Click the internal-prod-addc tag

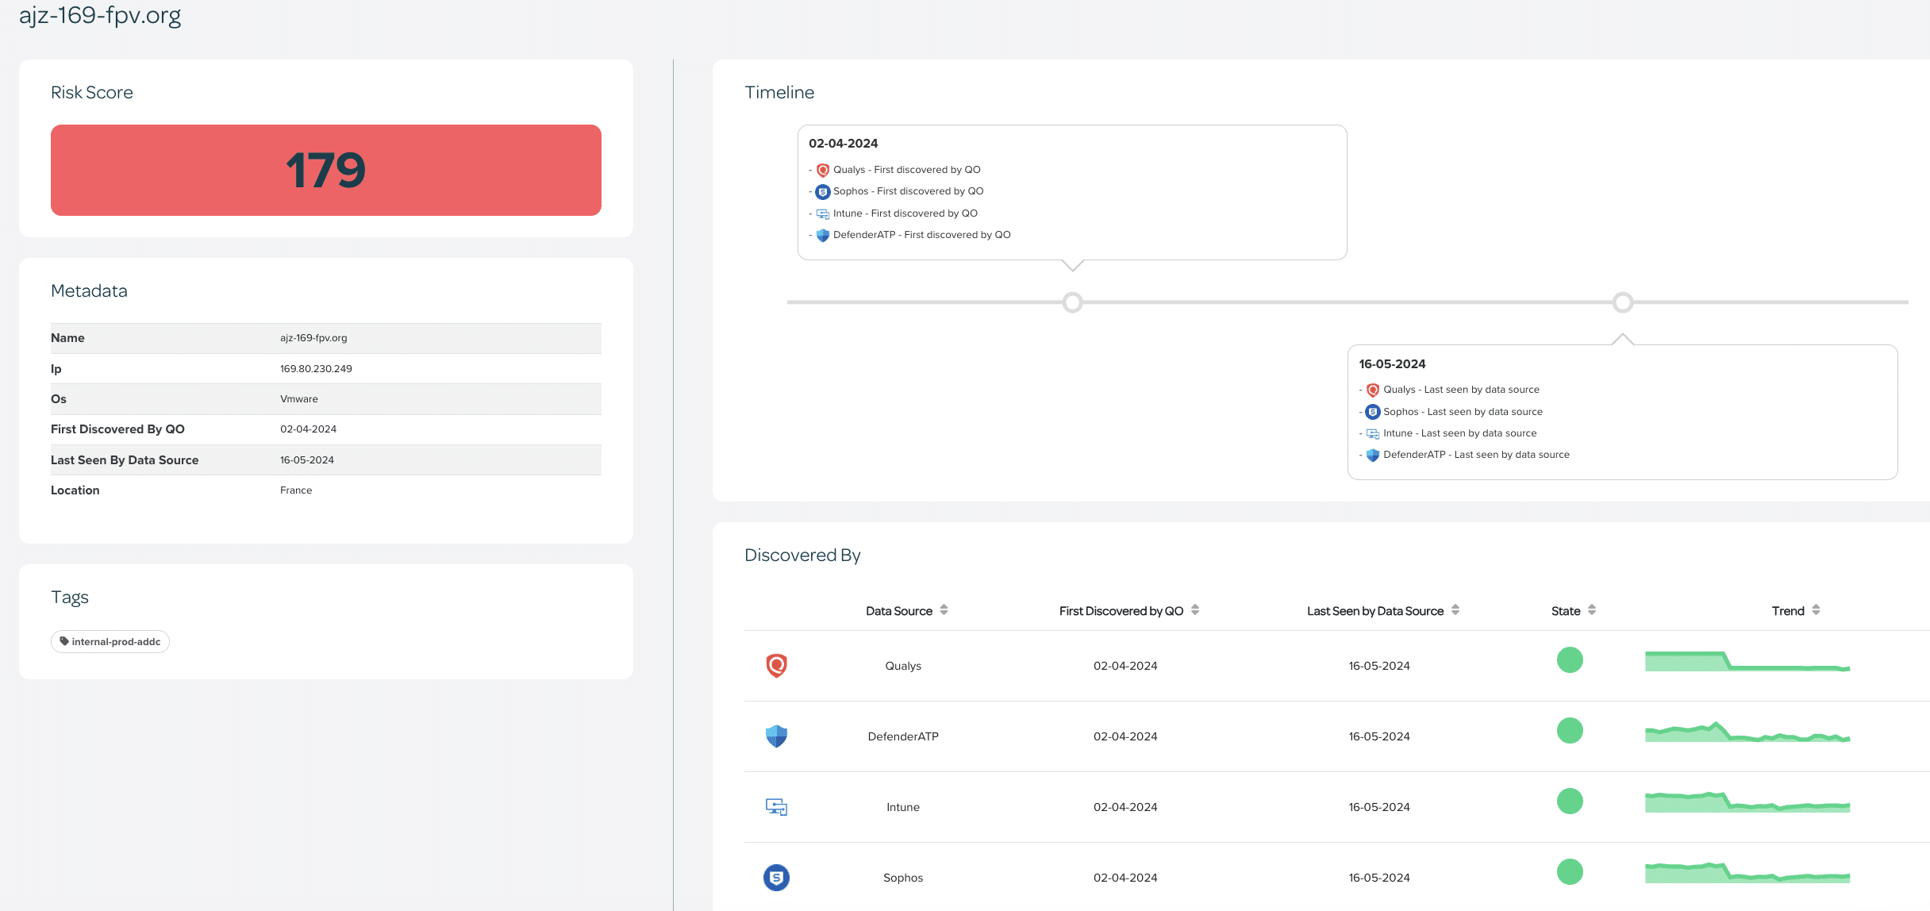110,641
